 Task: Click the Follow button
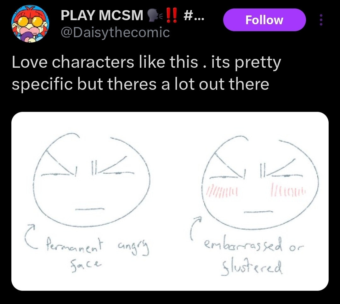click(264, 20)
